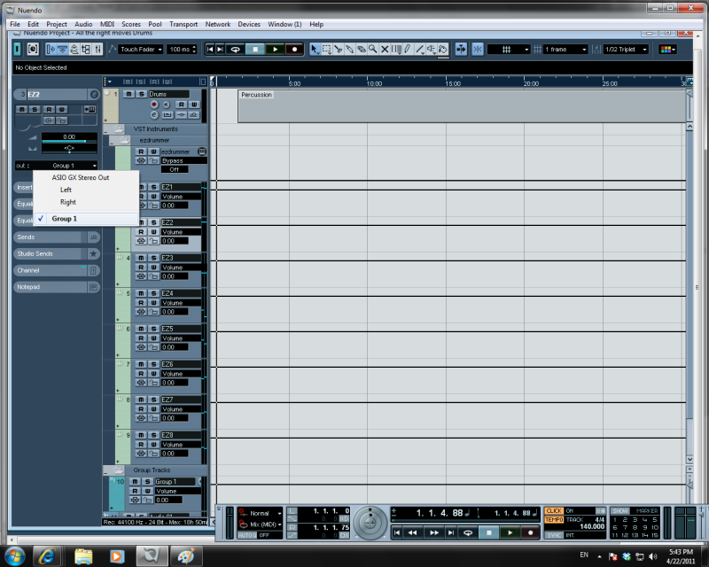Open the Mixer from toolbar
The image size is (709, 567).
(98, 50)
